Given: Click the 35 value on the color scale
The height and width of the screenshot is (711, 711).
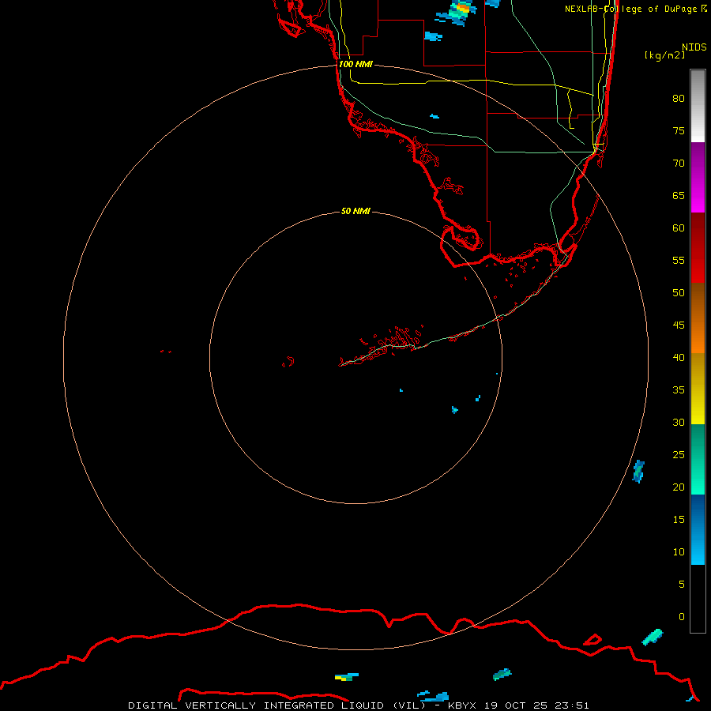Looking at the screenshot, I should pos(679,390).
